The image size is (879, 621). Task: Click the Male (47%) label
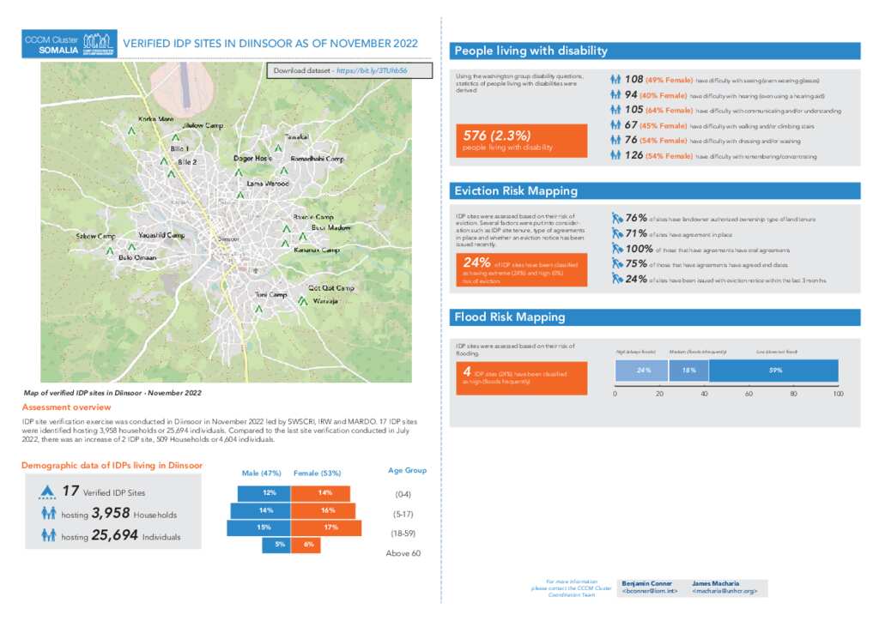point(261,473)
